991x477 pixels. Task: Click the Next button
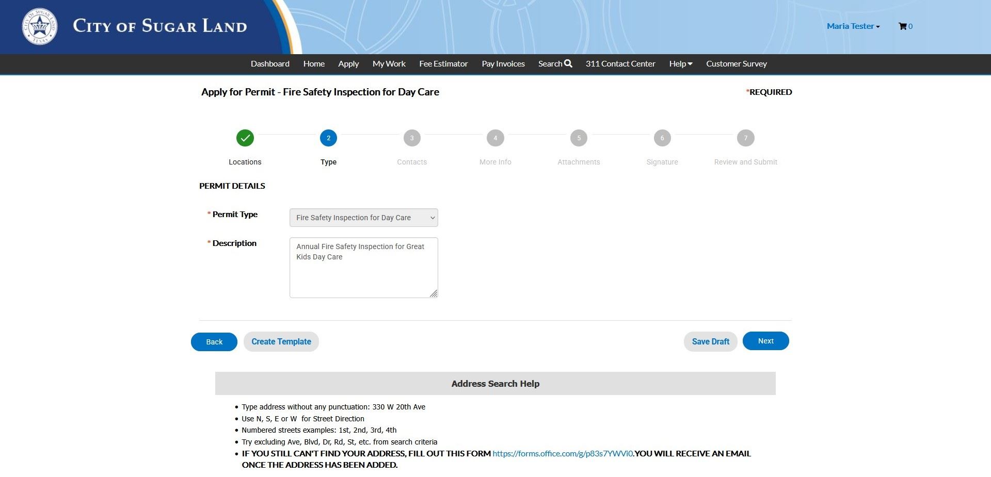tap(765, 341)
